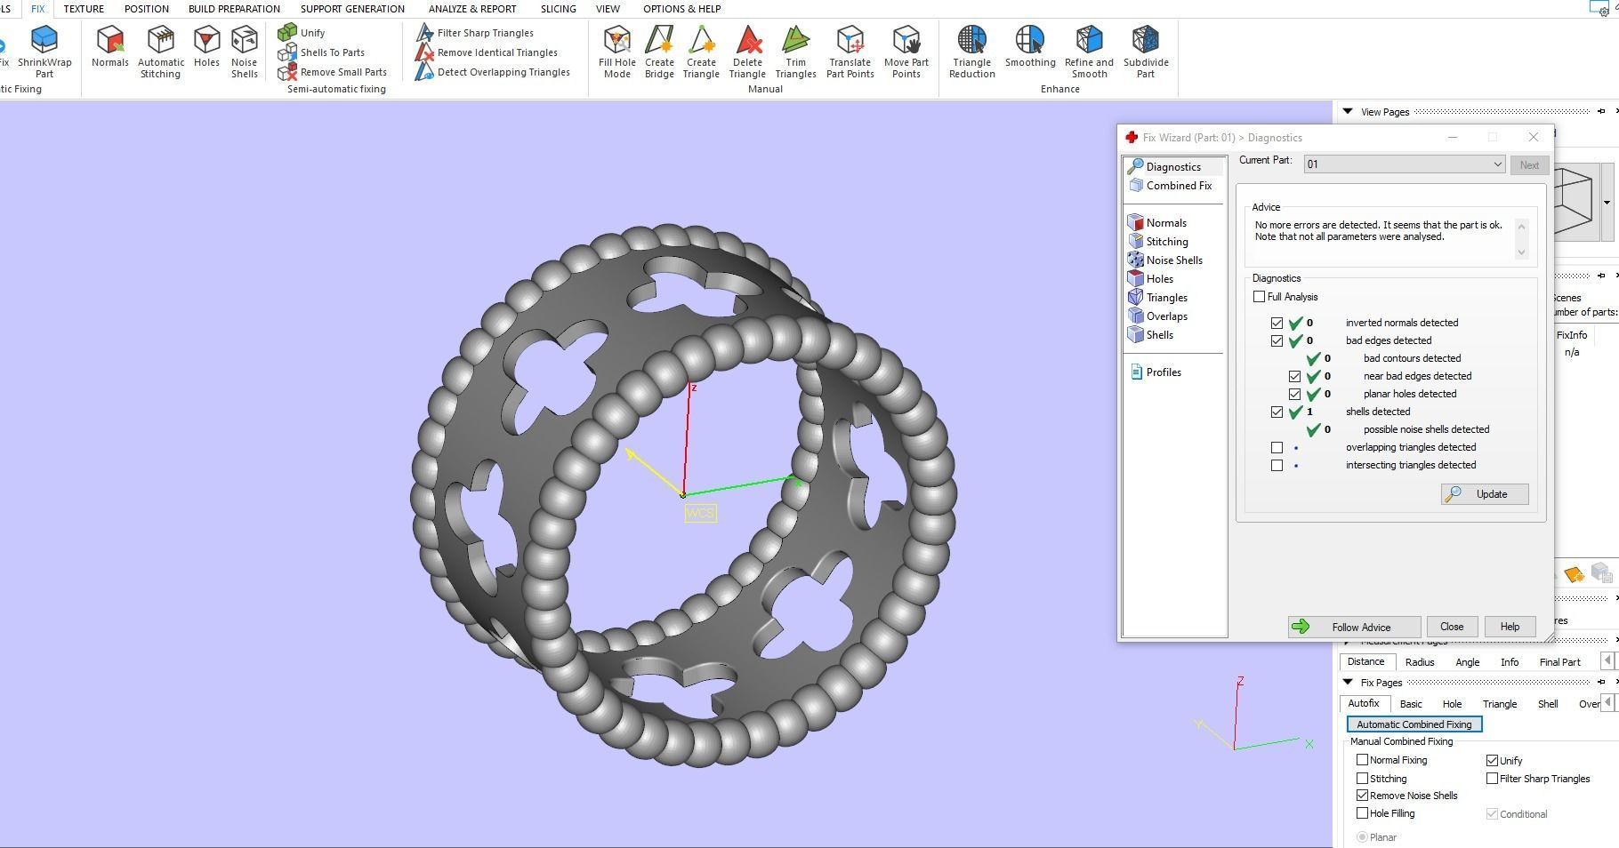Click Follow Advice button

pyautogui.click(x=1354, y=627)
